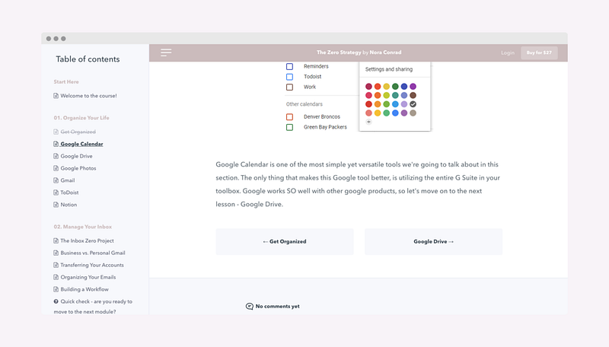
Task: Toggle the Green Bay Packers checkbox
Action: click(x=290, y=127)
